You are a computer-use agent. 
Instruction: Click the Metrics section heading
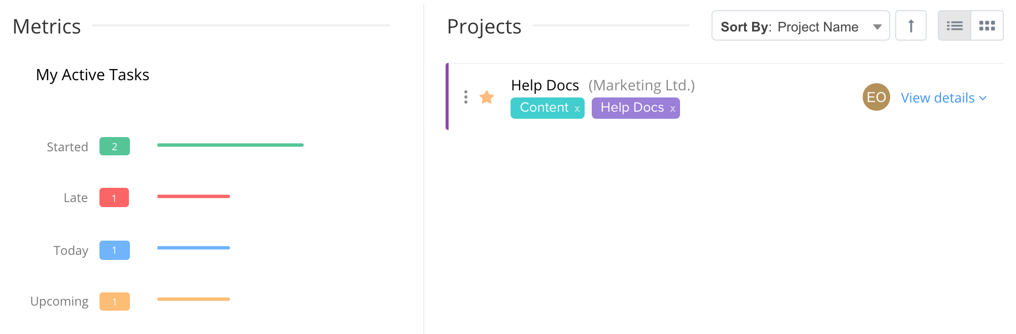[x=47, y=26]
